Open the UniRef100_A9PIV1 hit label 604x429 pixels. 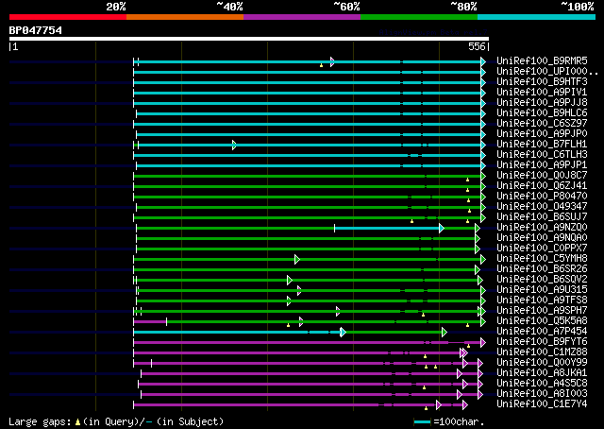(x=542, y=93)
